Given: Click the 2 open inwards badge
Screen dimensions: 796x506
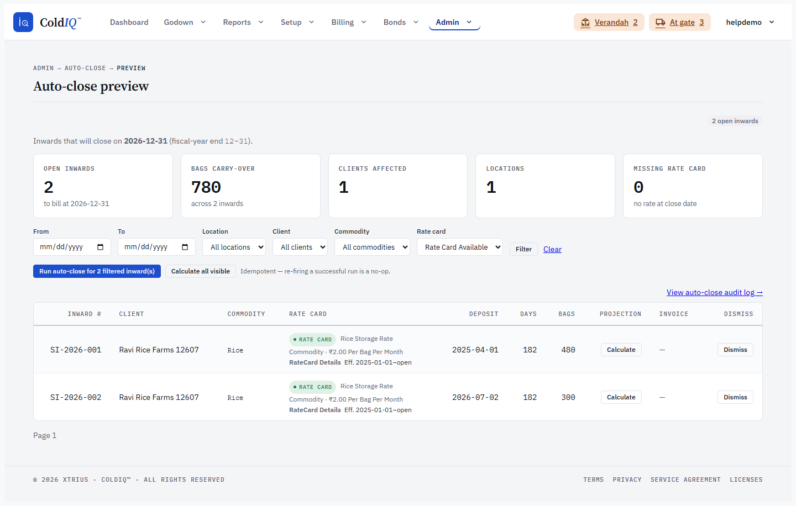Looking at the screenshot, I should (x=735, y=121).
